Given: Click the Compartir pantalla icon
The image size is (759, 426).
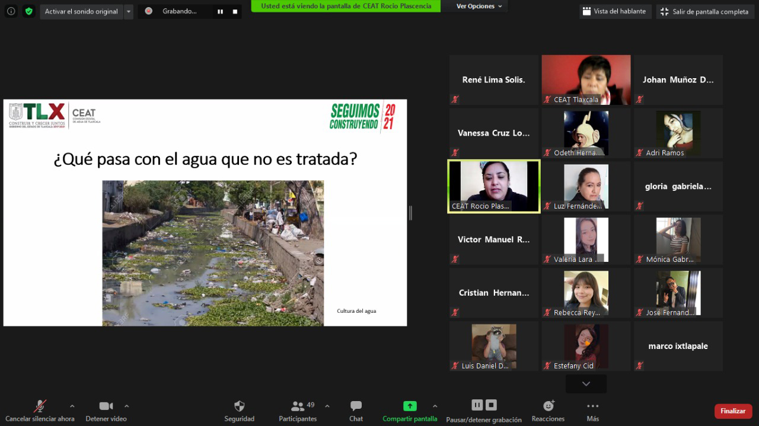Looking at the screenshot, I should tap(409, 406).
